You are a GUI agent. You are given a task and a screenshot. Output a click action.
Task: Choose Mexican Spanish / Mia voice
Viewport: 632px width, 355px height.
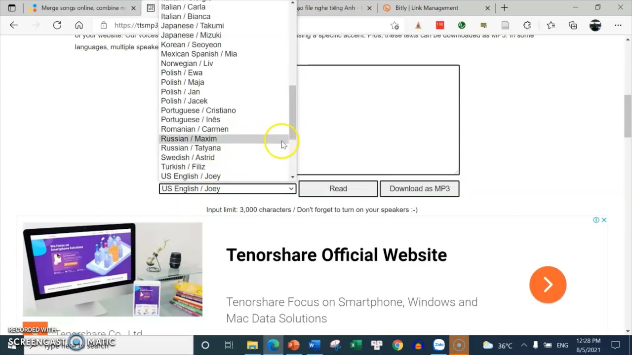coord(224,54)
